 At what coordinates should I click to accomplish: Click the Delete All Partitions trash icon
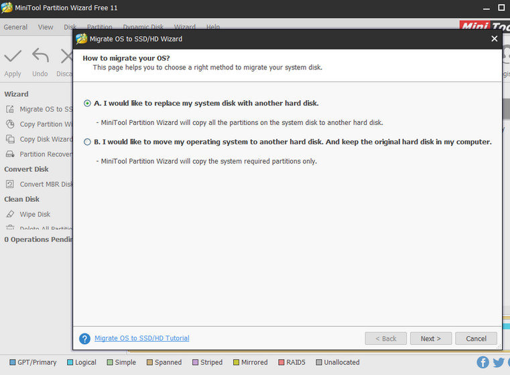click(x=10, y=227)
